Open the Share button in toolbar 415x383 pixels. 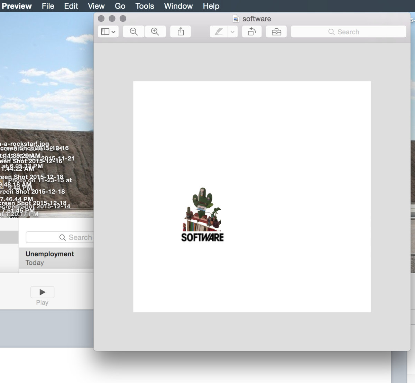[181, 32]
